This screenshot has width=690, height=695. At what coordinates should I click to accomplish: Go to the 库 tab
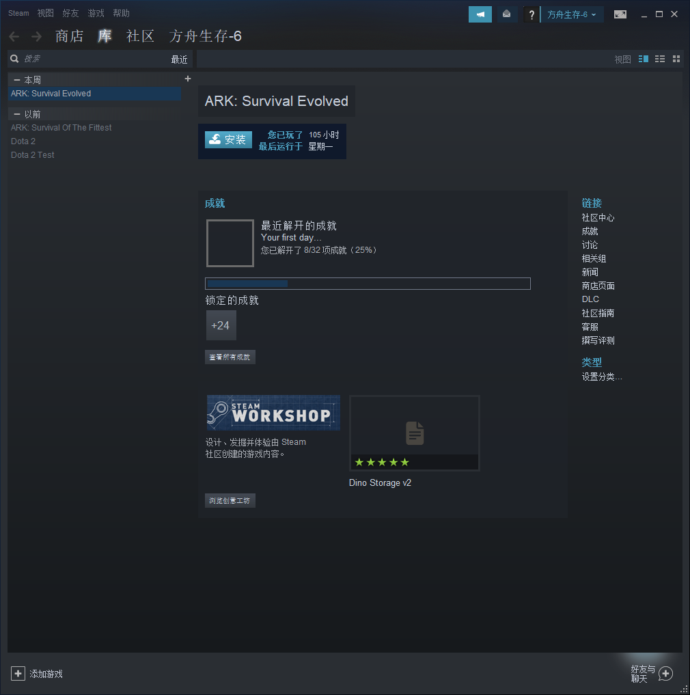[105, 36]
